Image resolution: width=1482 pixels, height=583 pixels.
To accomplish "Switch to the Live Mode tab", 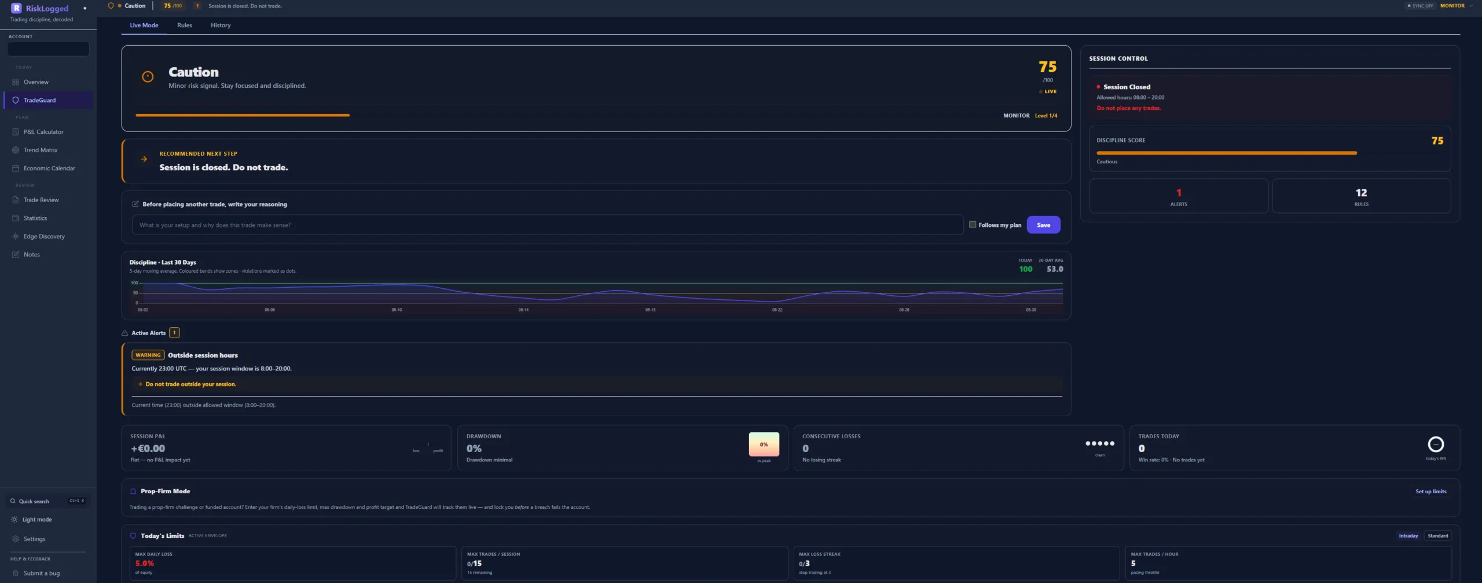I will point(144,25).
